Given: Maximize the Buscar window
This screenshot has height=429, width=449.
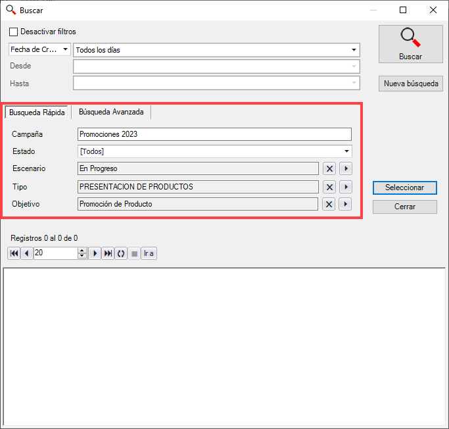Looking at the screenshot, I should (403, 10).
